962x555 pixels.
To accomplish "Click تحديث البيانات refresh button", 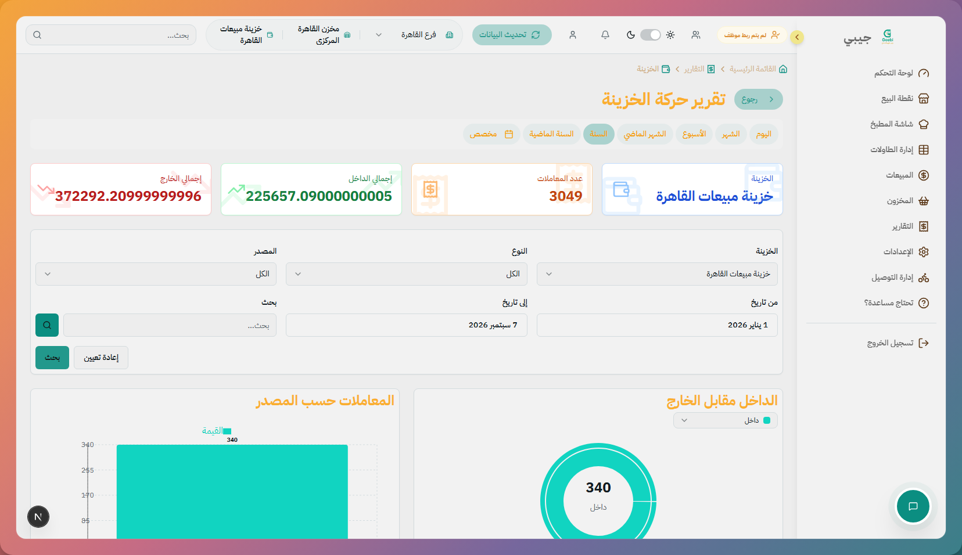I will point(512,35).
